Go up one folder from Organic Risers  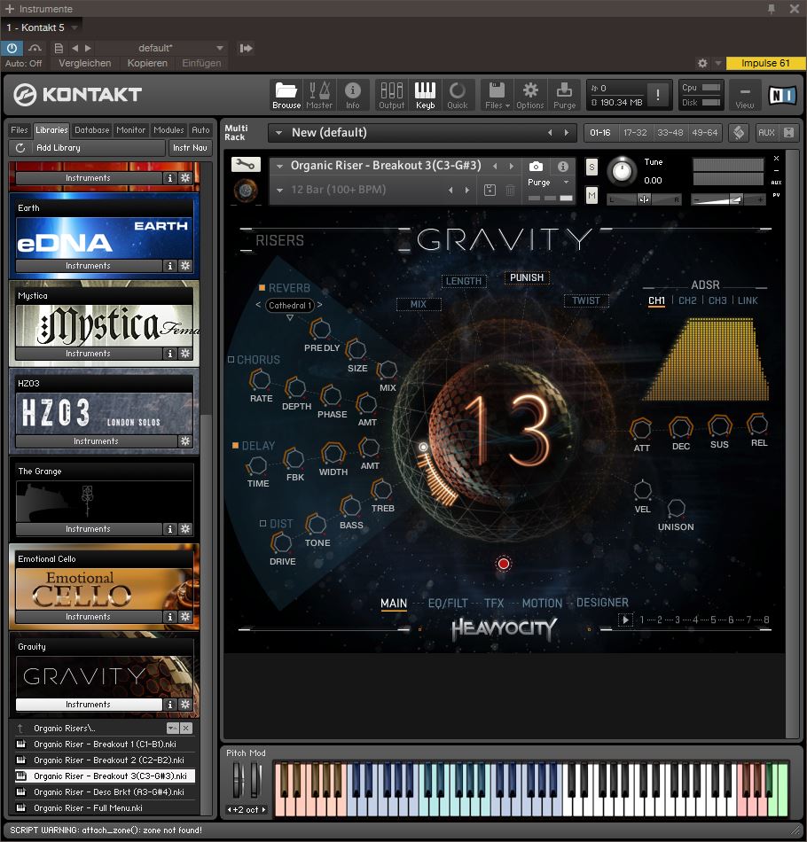point(20,729)
